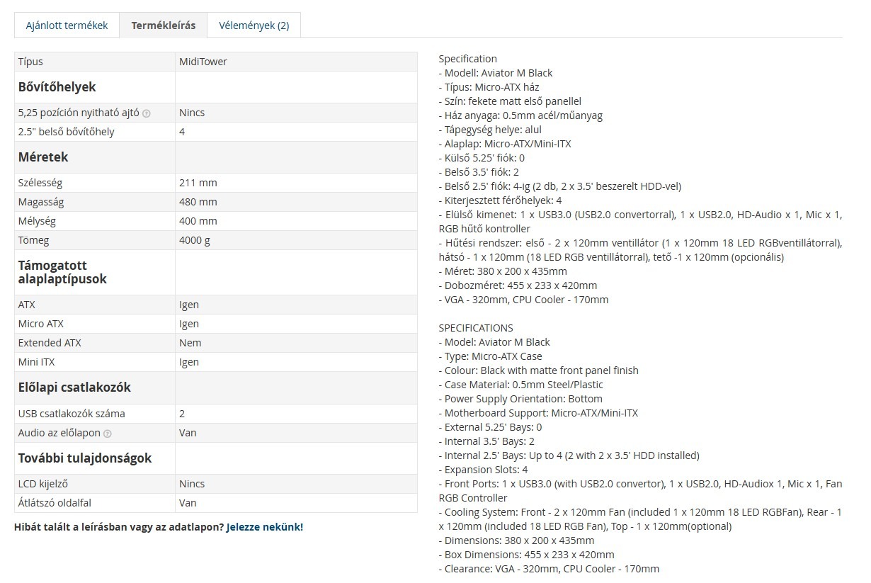Click the Bővítőhelyek section heading
This screenshot has height=583, width=871.
point(57,87)
